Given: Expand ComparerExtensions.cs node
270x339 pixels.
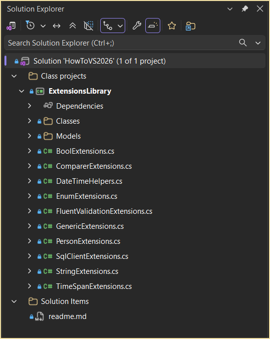Looking at the screenshot, I should [30, 166].
